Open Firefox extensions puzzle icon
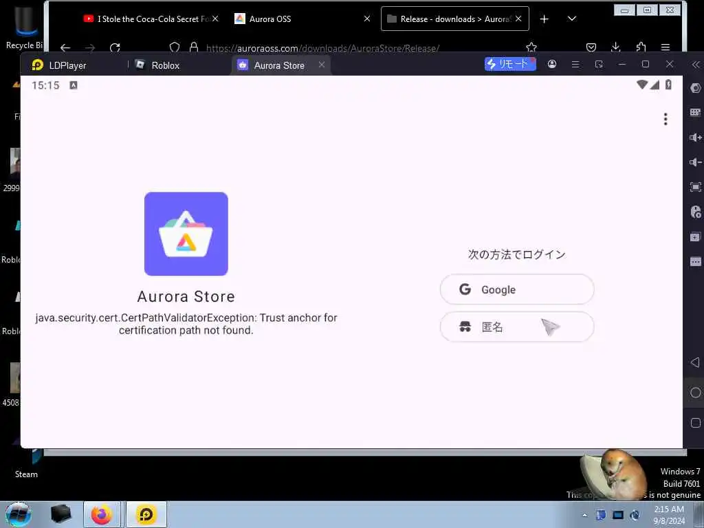The image size is (704, 528). (641, 47)
